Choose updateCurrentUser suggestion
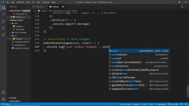 (139, 89)
